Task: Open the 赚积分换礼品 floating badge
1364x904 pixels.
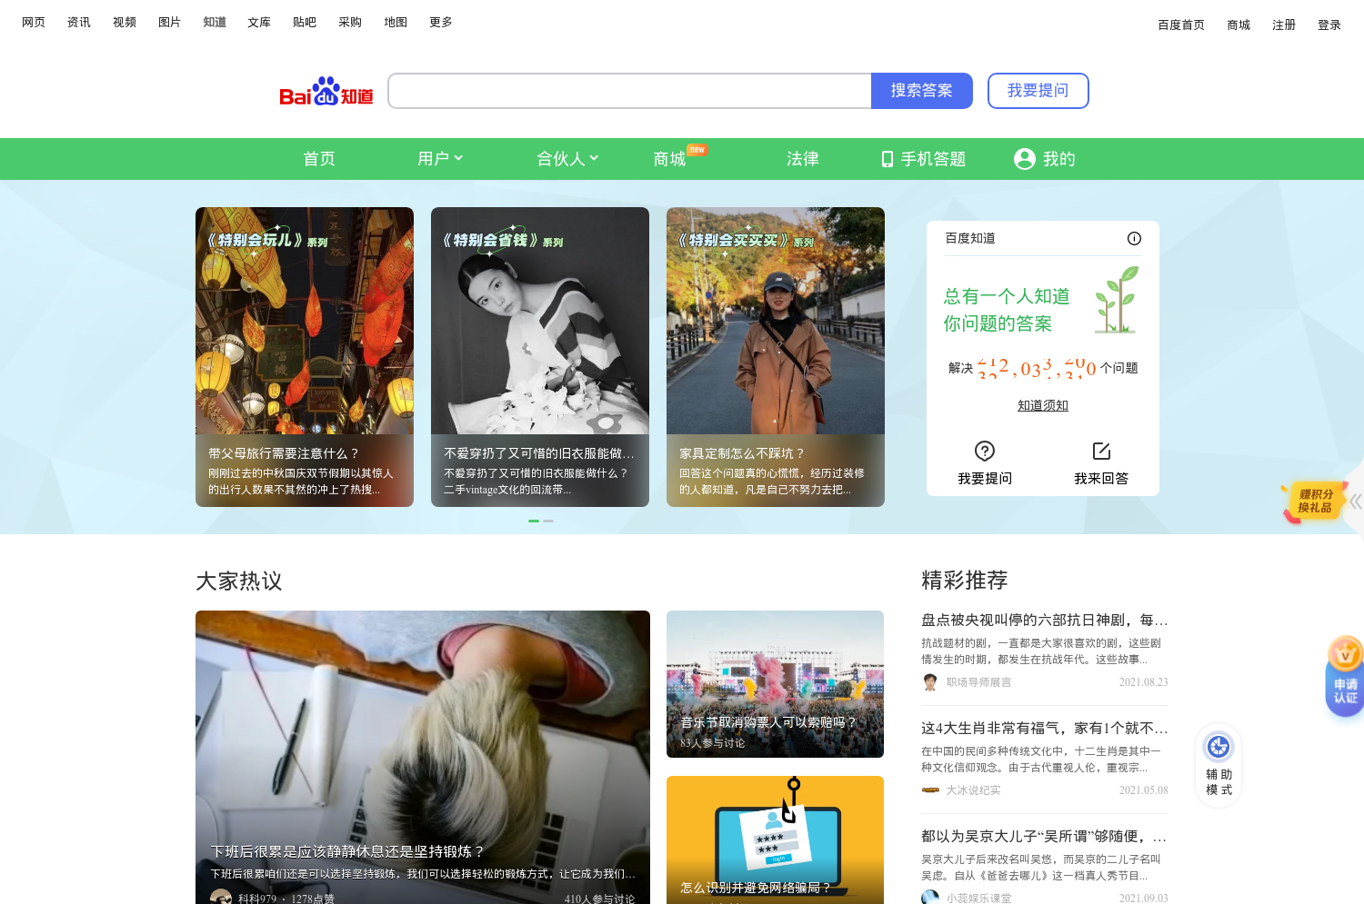Action: point(1315,502)
